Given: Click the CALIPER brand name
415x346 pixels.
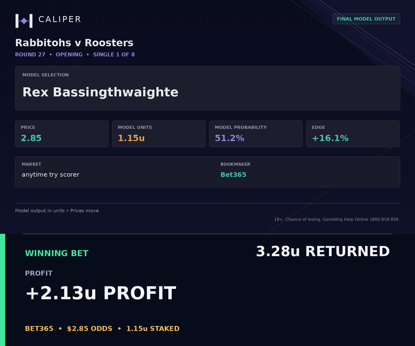Looking at the screenshot, I should click(x=59, y=19).
